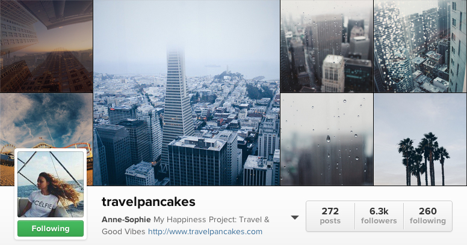The width and height of the screenshot is (467, 245).
Task: Open the palm trees silhouette photo
Action: (x=420, y=139)
